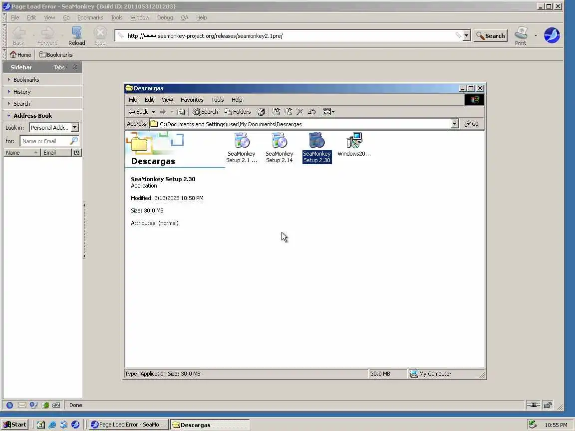Open the Debug menu in SeaMonkey

165,17
